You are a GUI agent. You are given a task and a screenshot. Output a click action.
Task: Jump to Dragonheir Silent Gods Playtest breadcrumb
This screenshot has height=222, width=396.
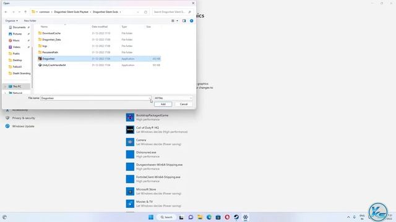[x=71, y=12]
